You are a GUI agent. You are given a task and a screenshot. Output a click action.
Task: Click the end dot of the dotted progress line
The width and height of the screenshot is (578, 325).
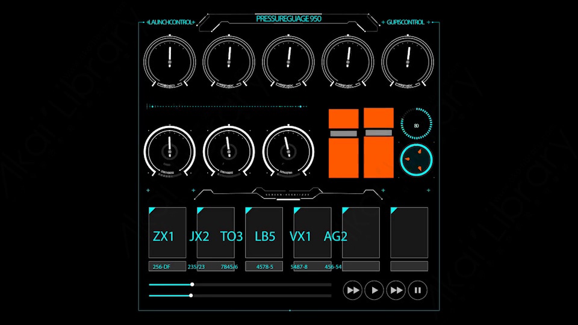pos(300,107)
